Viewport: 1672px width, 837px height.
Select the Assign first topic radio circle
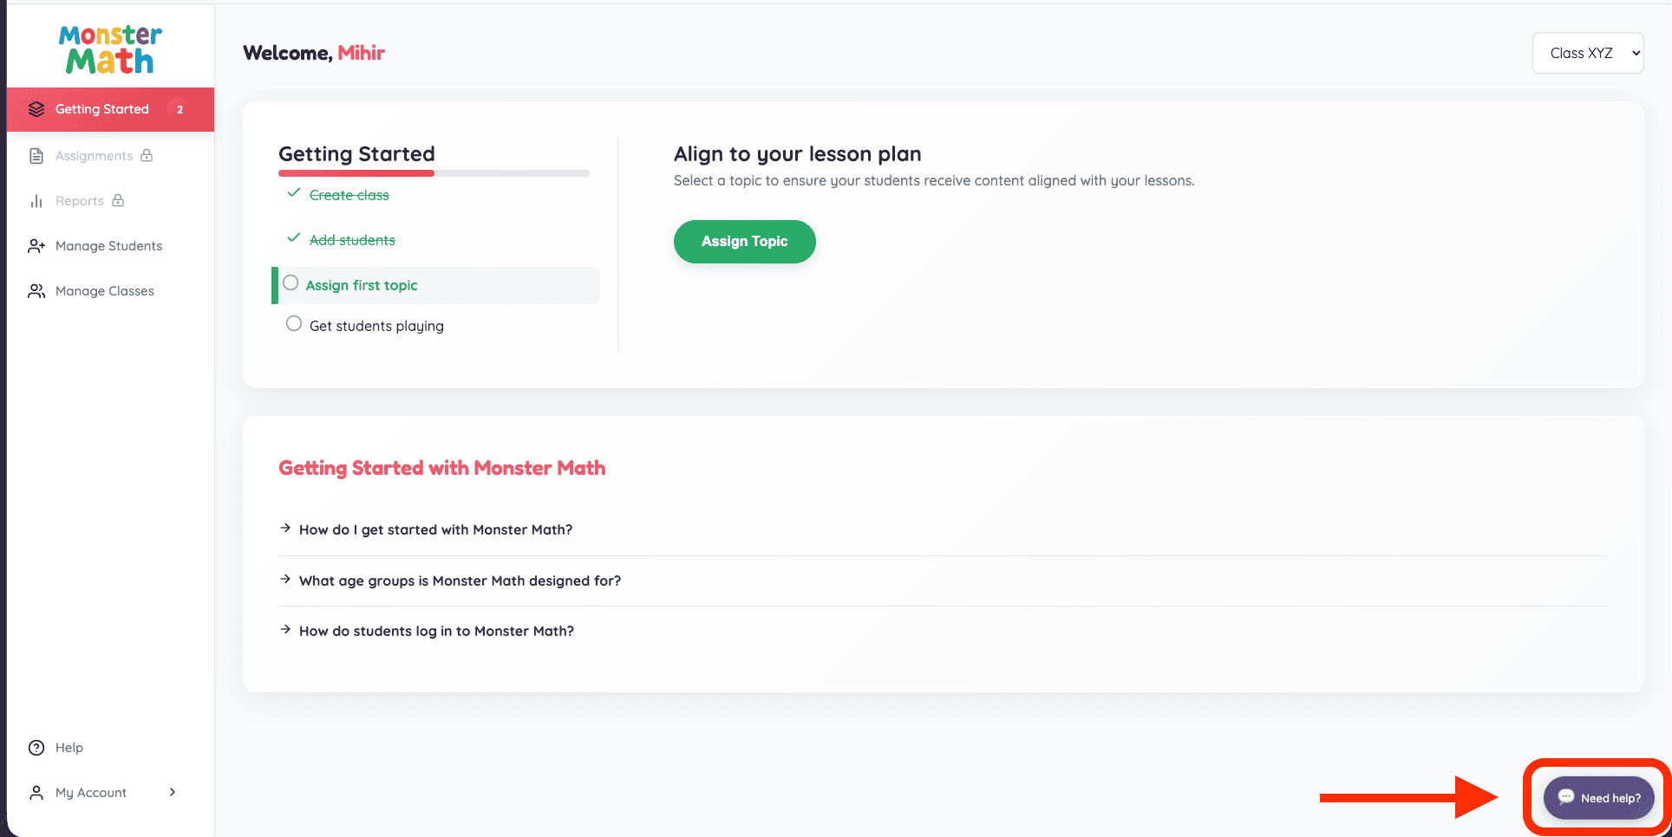291,283
